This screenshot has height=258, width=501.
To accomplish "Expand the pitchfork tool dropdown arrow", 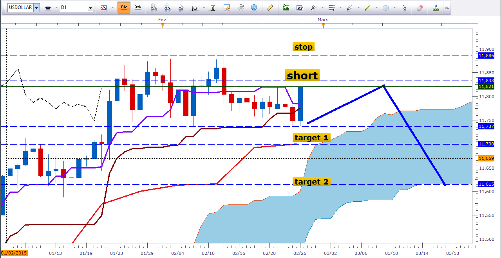I will click(322, 7).
